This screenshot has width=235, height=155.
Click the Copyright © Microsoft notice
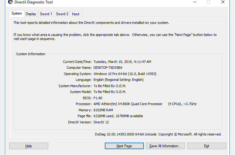point(190,134)
